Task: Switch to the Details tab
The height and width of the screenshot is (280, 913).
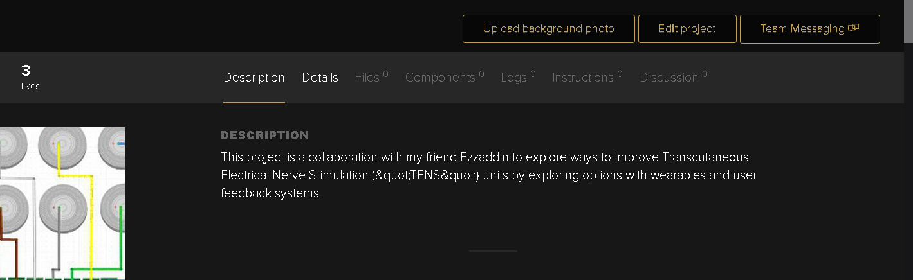Action: (x=320, y=78)
